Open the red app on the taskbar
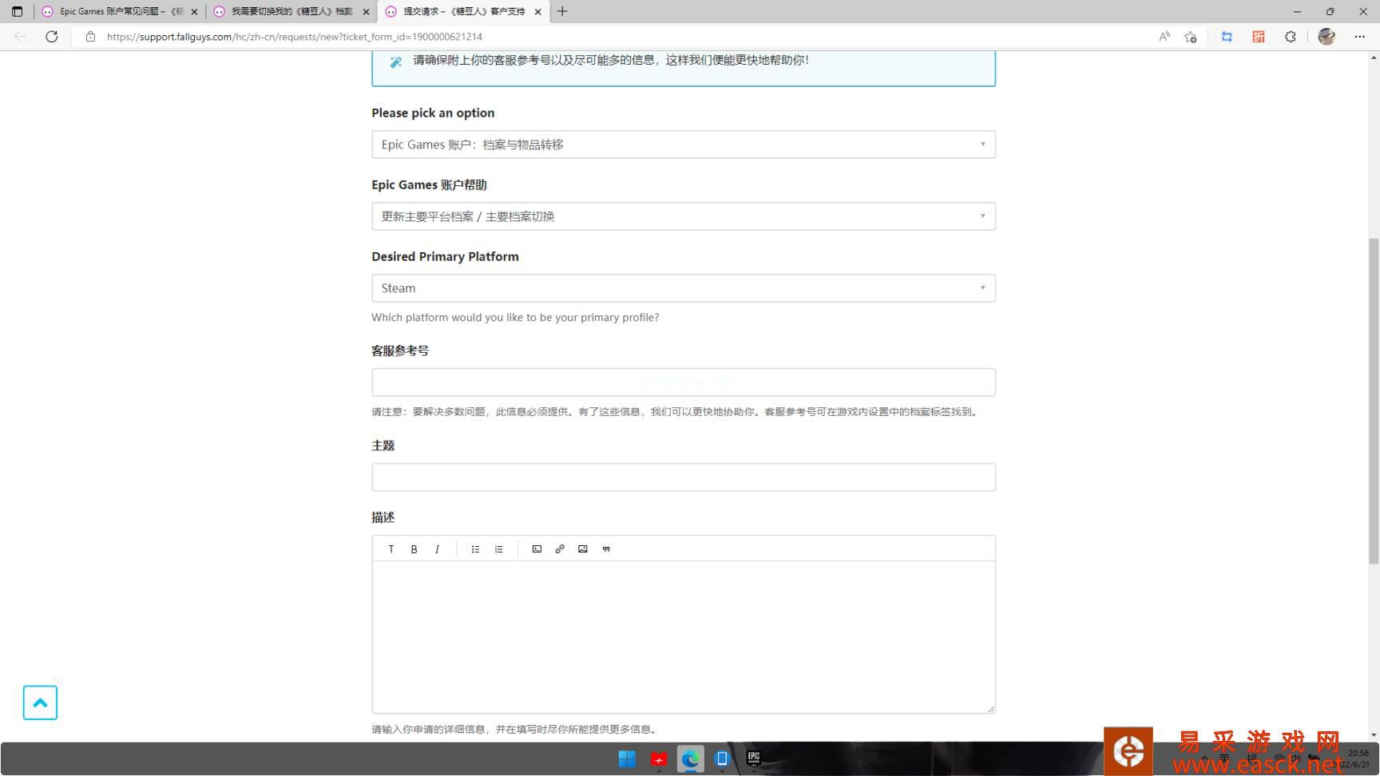Screen dimensions: 1380x776 click(x=659, y=758)
